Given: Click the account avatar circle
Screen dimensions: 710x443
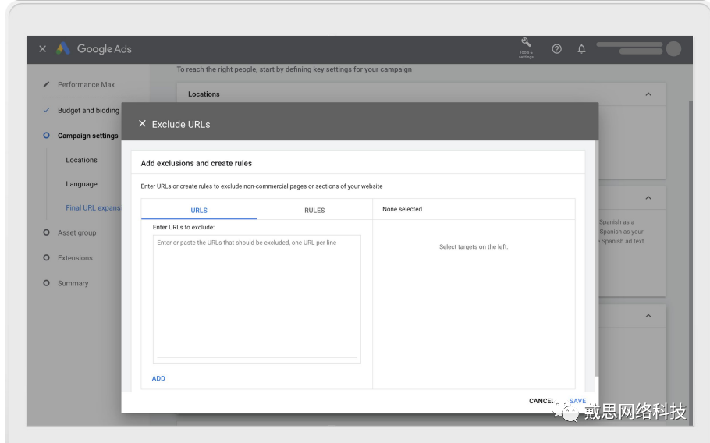Looking at the screenshot, I should [673, 49].
